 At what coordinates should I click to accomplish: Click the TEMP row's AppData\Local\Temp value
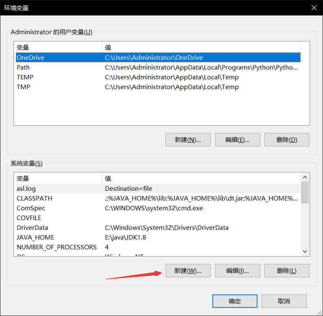click(172, 77)
